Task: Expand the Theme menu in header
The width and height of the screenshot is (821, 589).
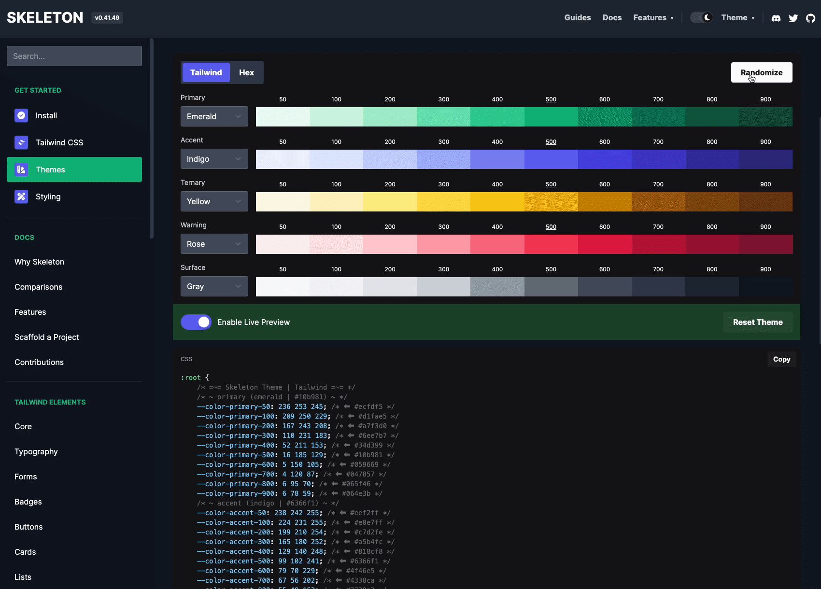Action: tap(738, 17)
